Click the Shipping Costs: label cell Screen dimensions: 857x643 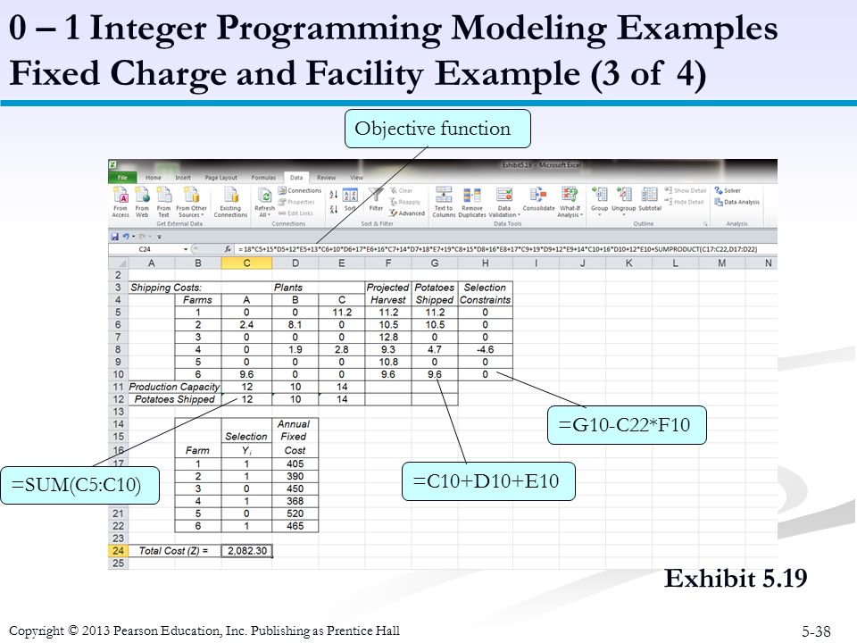(166, 287)
